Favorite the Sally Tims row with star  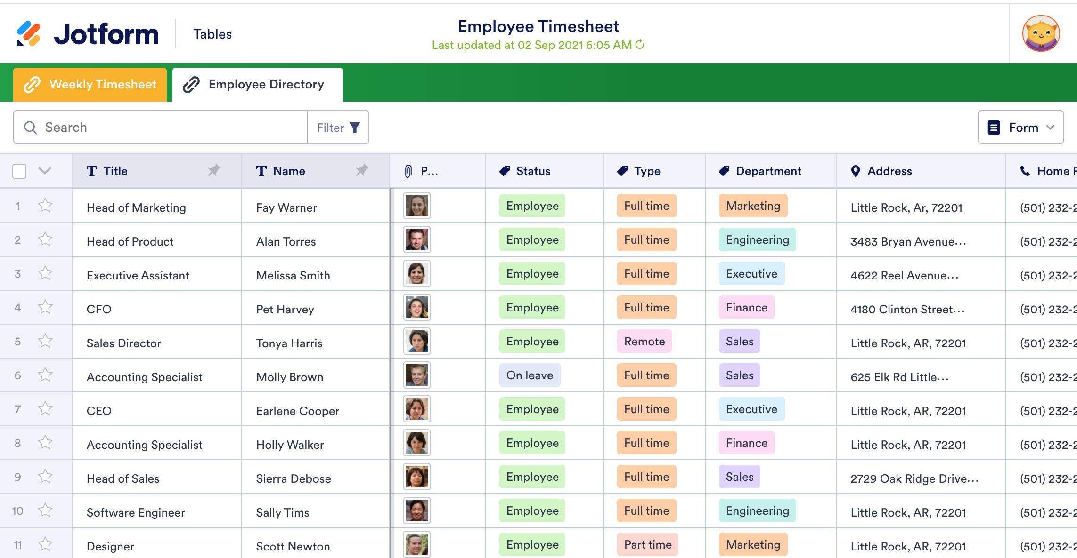click(x=45, y=510)
